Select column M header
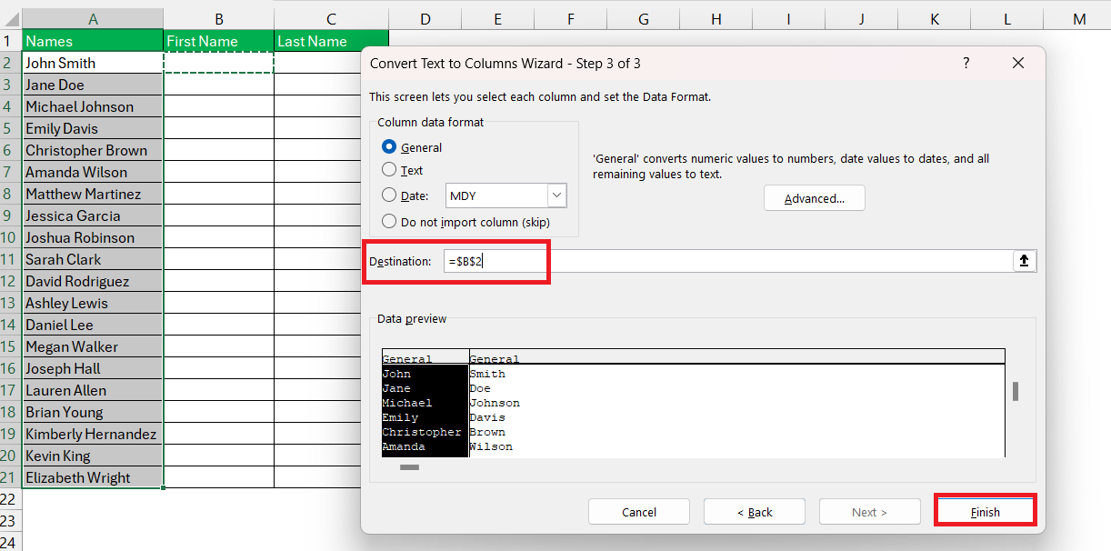The height and width of the screenshot is (551, 1111). point(1078,19)
